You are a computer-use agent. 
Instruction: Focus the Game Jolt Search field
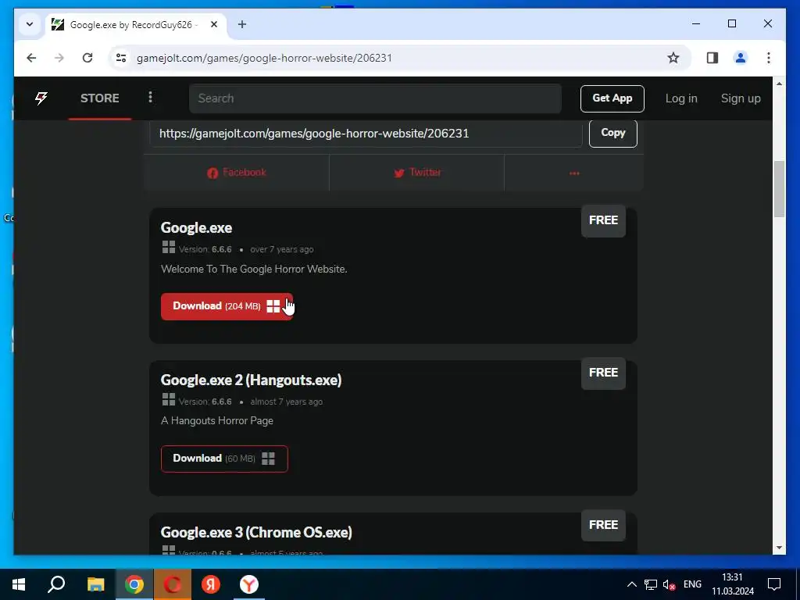pos(375,98)
